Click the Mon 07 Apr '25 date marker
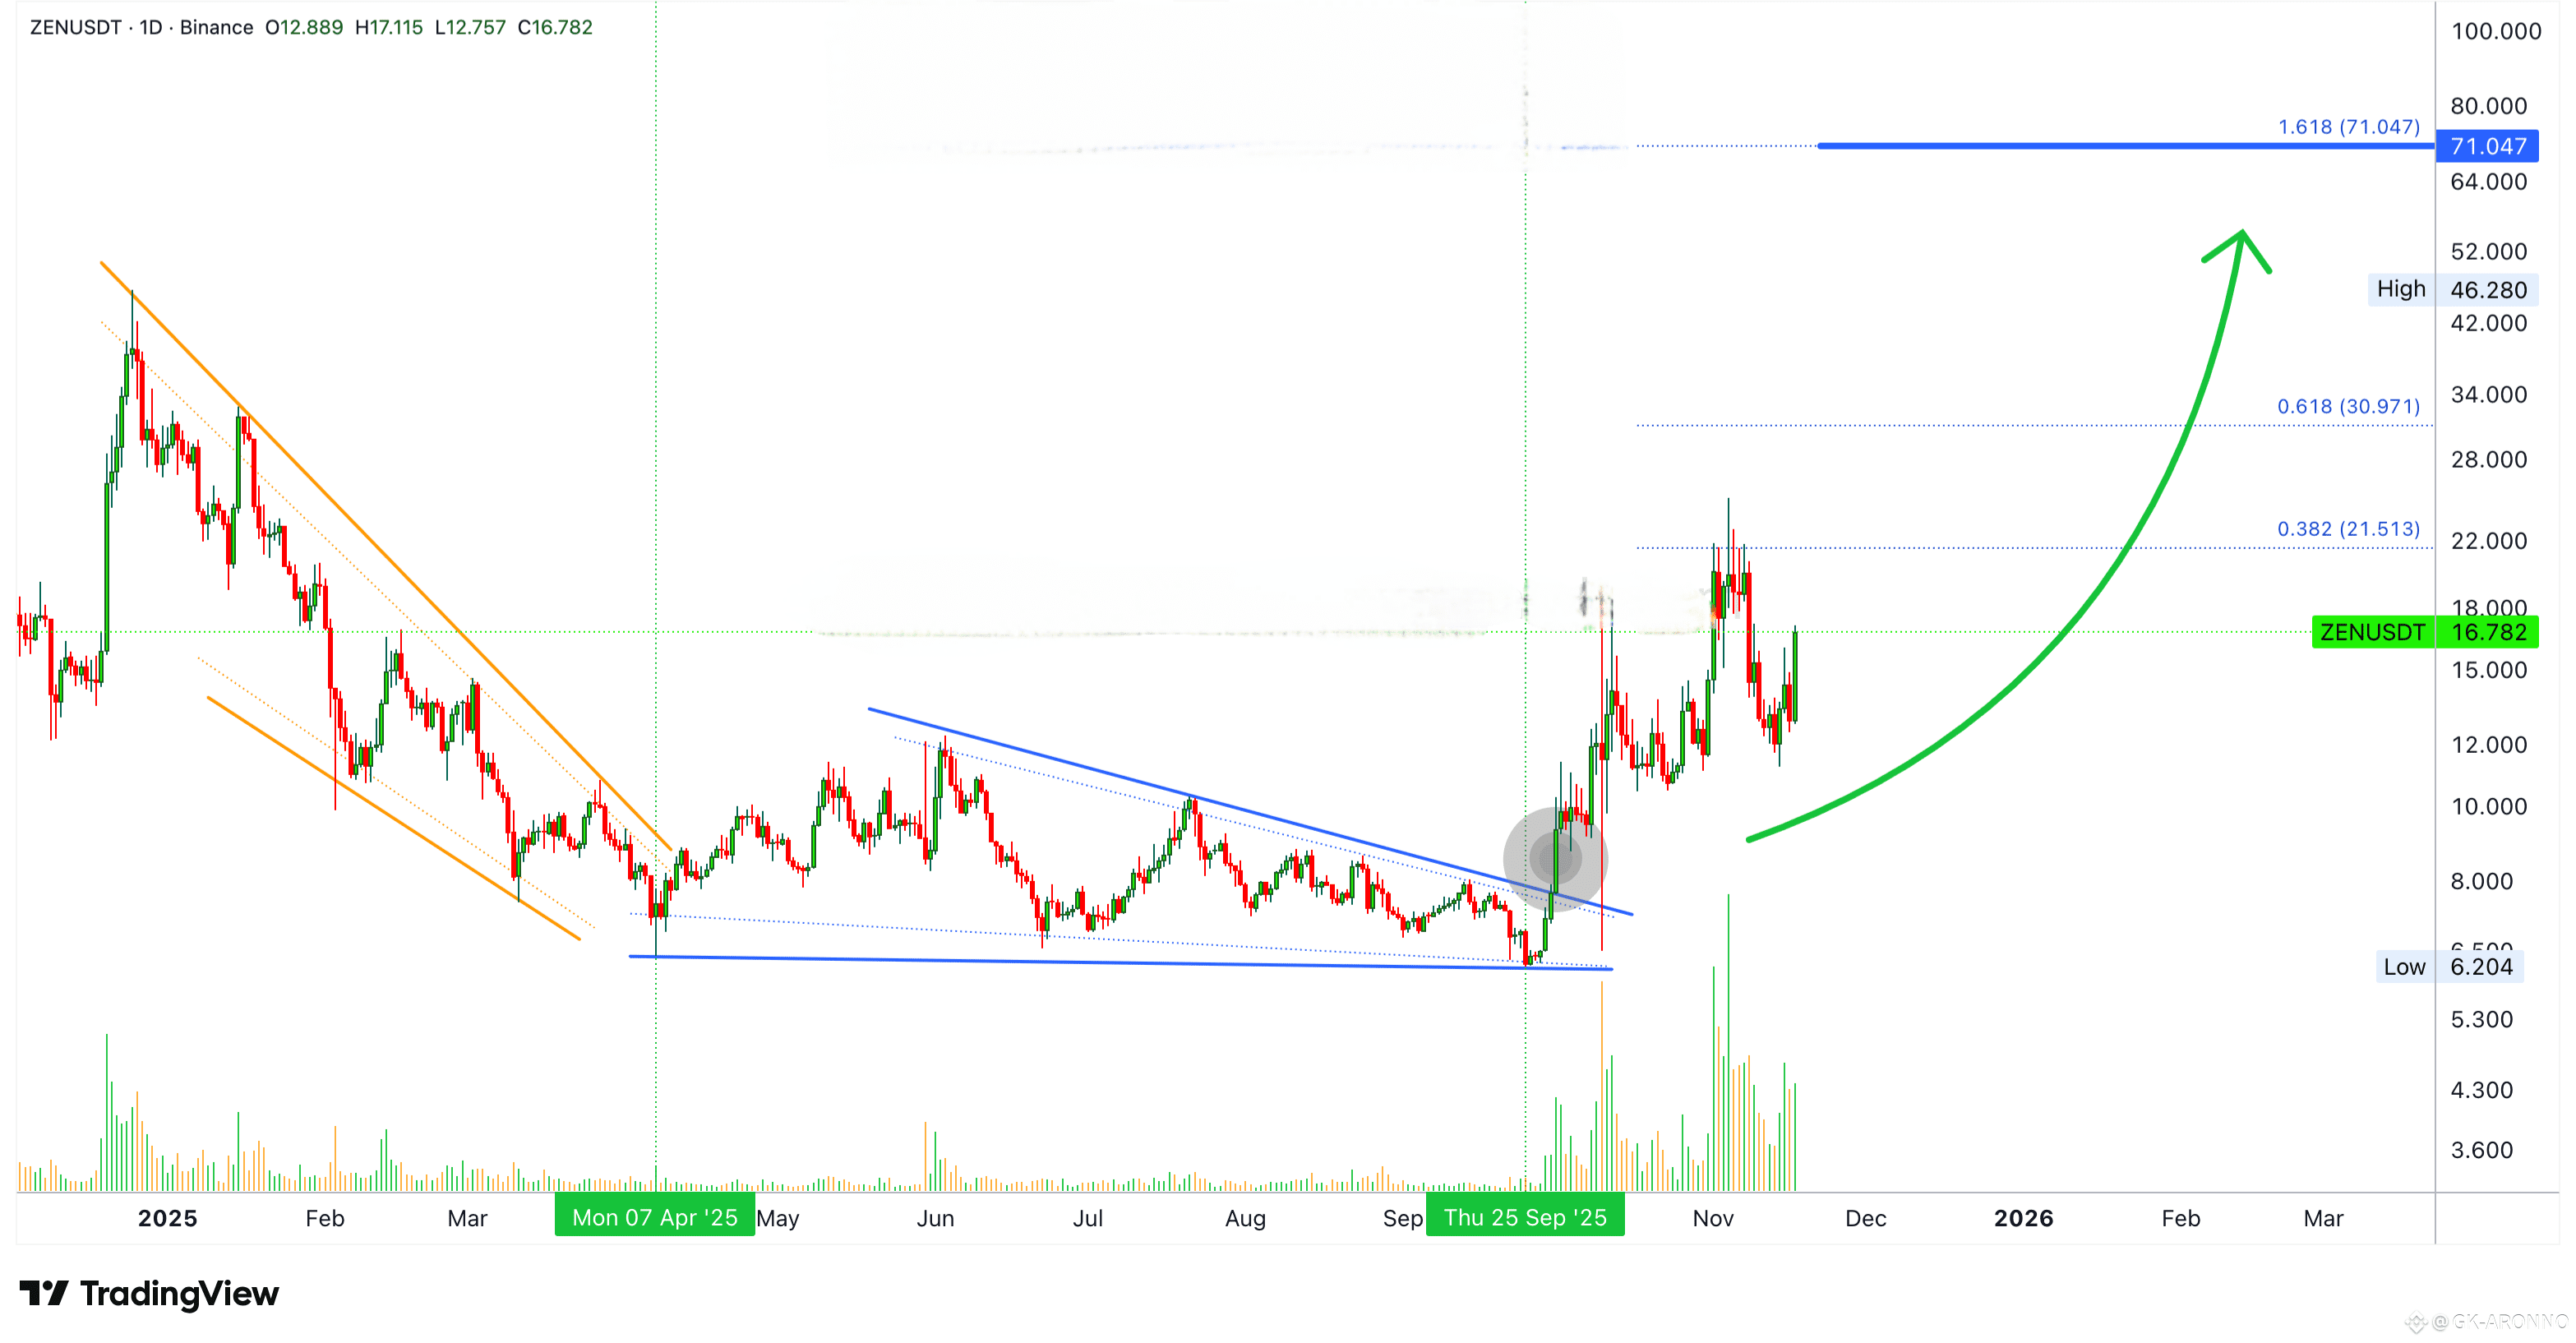This screenshot has width=2576, height=1343. pyautogui.click(x=655, y=1217)
